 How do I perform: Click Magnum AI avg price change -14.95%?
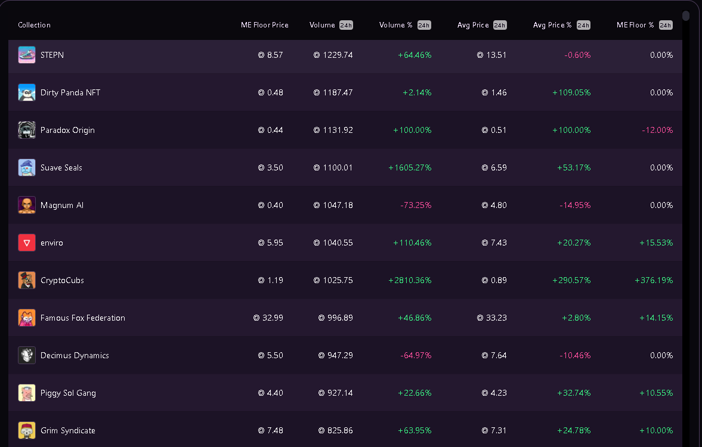coord(575,206)
